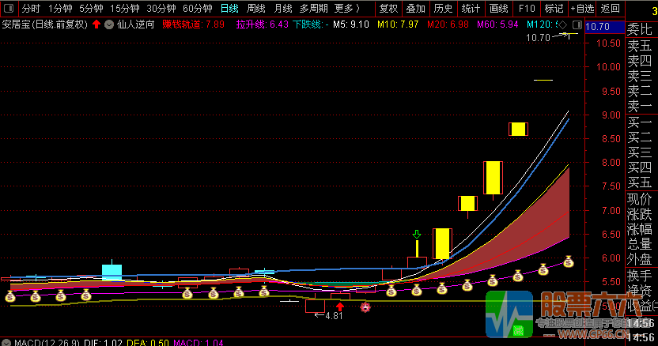Click the 4.81 low price label
This screenshot has height=346, width=658.
coord(334,316)
